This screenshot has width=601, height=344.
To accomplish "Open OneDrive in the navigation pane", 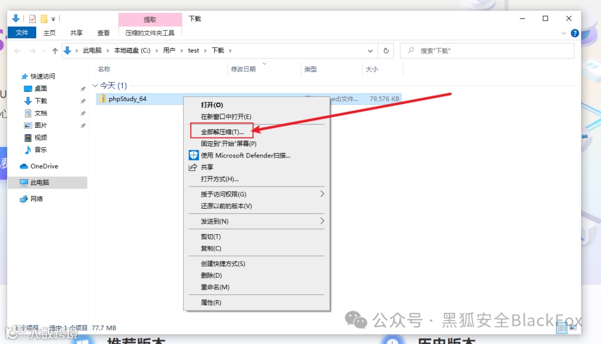I will tap(44, 166).
